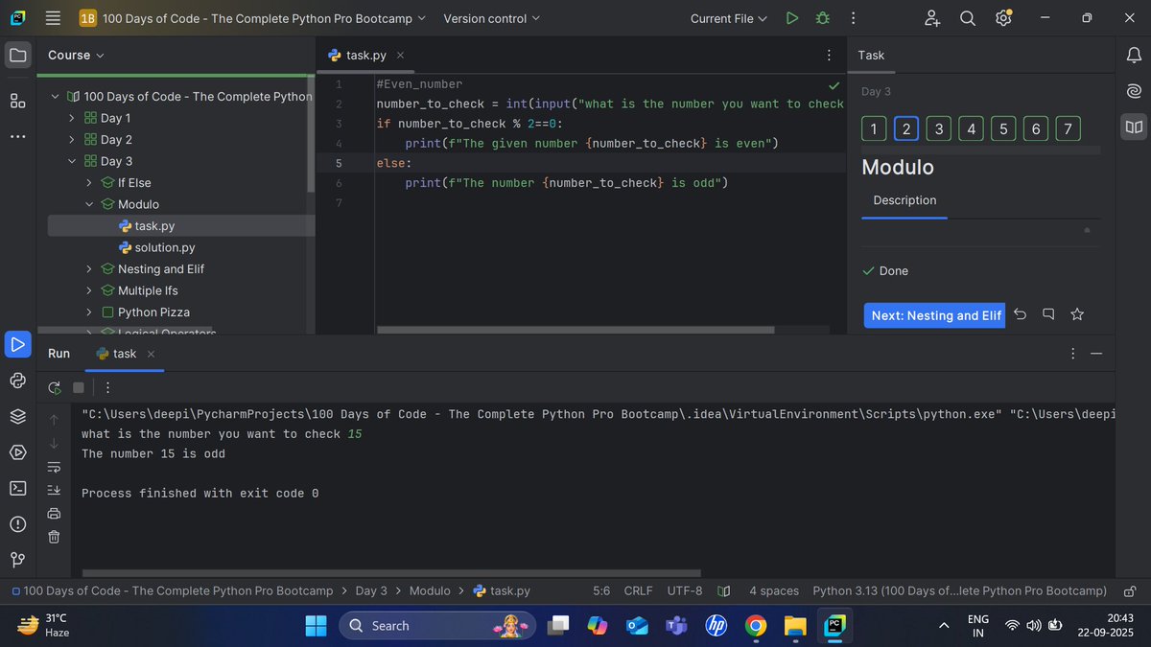Toggle scroll to end of console output
The height and width of the screenshot is (647, 1151).
tap(54, 490)
